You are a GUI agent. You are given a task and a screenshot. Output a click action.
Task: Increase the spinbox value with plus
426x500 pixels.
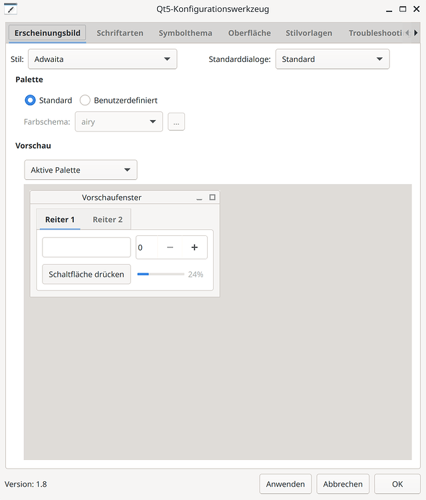[x=194, y=247]
